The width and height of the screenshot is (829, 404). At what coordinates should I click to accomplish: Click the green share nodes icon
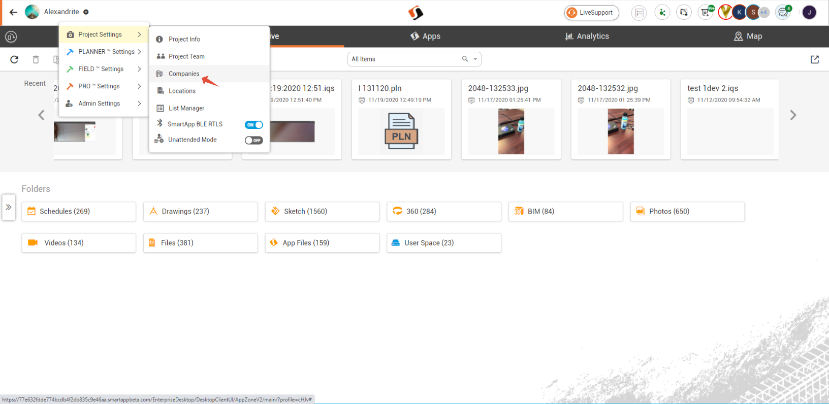tap(662, 13)
